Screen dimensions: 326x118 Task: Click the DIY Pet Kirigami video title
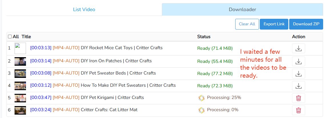pyautogui.click(x=112, y=98)
